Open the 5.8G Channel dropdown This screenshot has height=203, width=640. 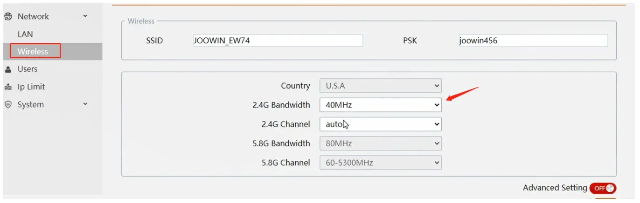coord(380,163)
